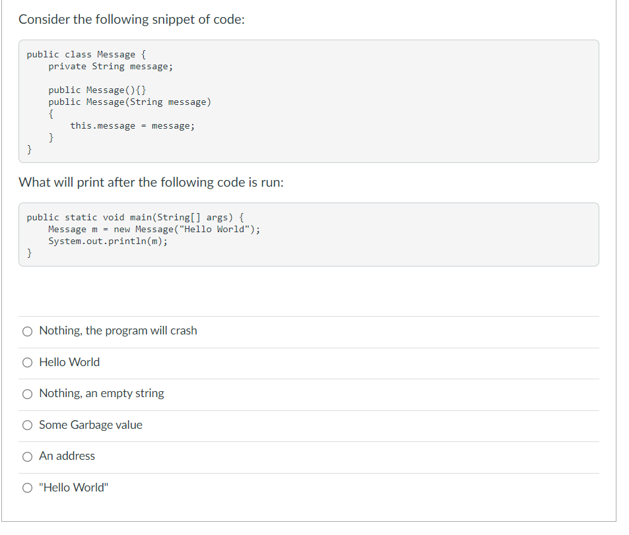
Task: Click 'Nothing, the program will crash' label text
Action: point(118,330)
